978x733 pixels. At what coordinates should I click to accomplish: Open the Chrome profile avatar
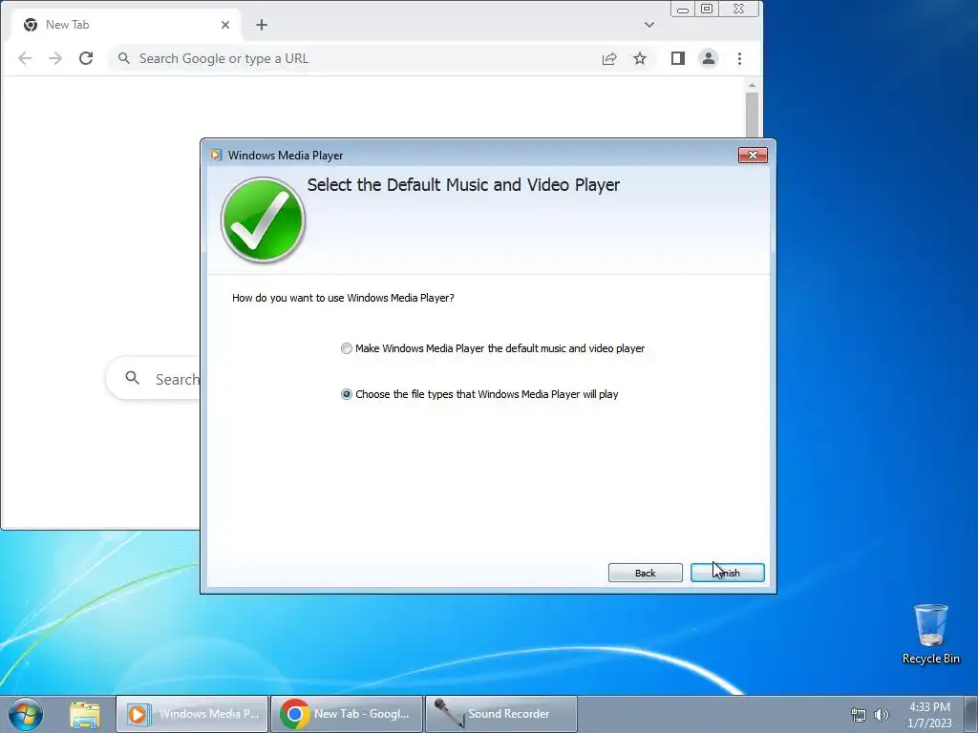[709, 58]
